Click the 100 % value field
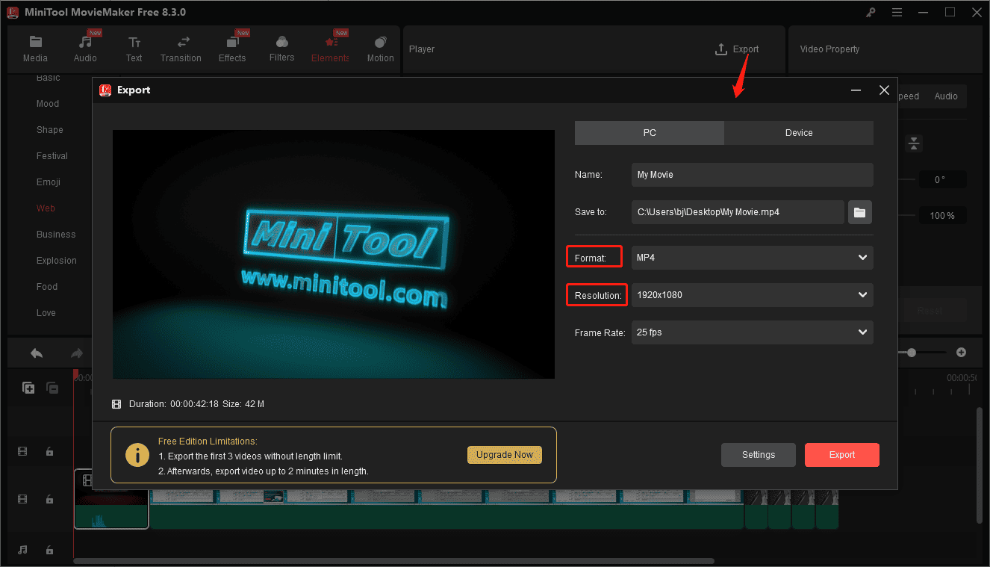Screen dimensions: 990x567 tap(942, 216)
